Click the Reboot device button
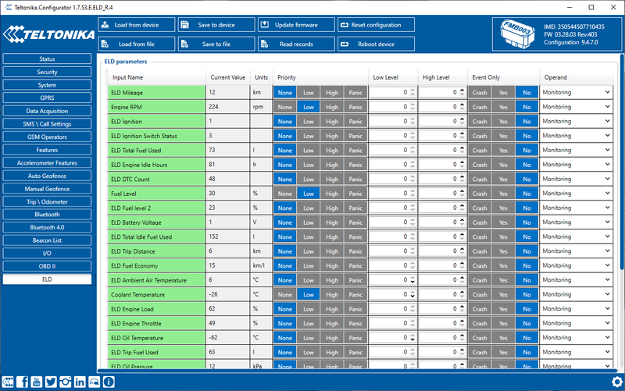This screenshot has width=625, height=391. [x=376, y=44]
